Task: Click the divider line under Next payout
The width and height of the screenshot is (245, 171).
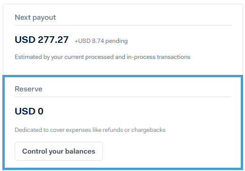Action: point(123,25)
